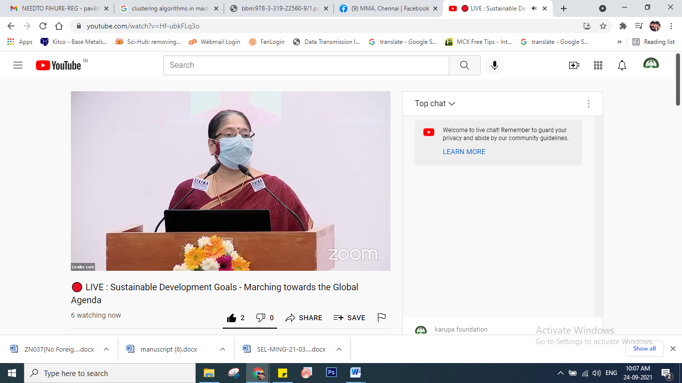Open the Create video camera icon
Viewport: 682px width, 383px height.
pyautogui.click(x=574, y=65)
